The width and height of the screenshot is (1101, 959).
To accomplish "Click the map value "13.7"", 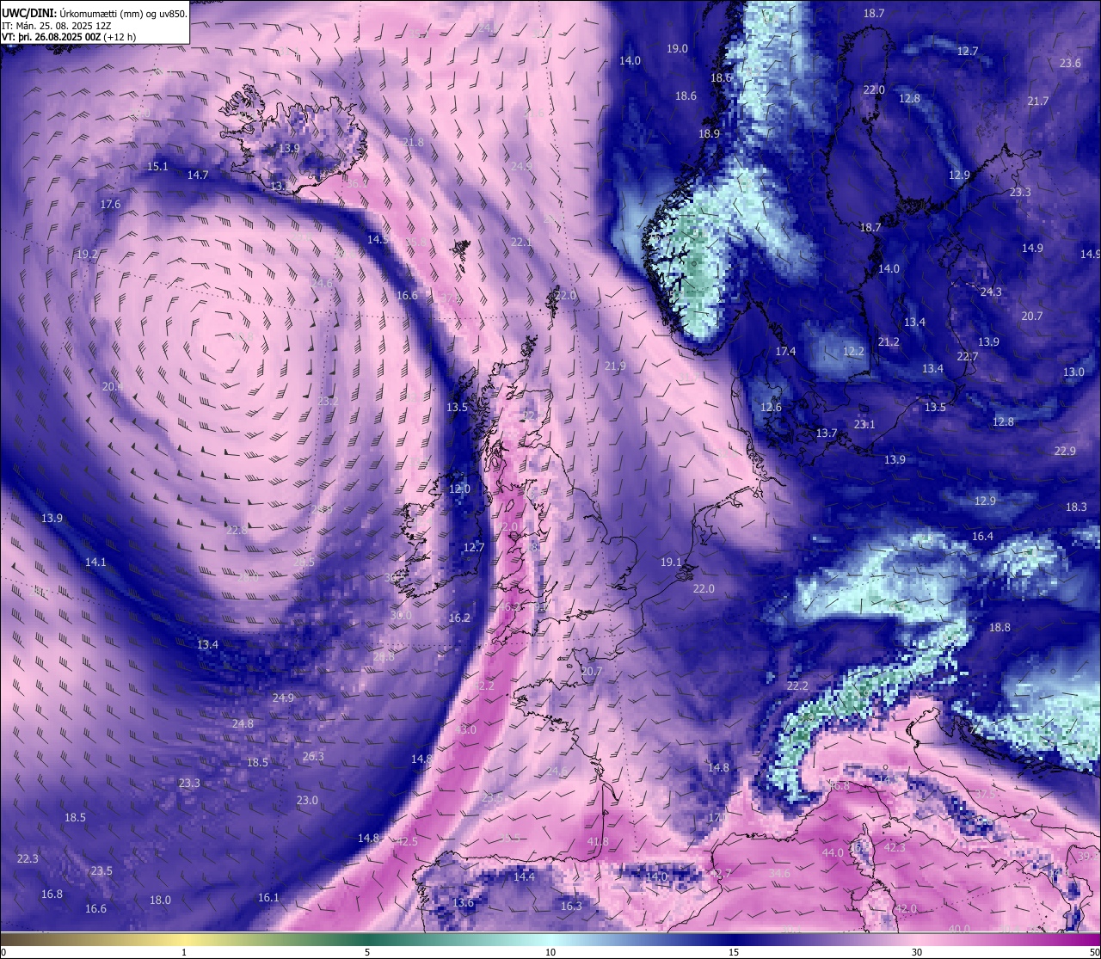I will 827,433.
